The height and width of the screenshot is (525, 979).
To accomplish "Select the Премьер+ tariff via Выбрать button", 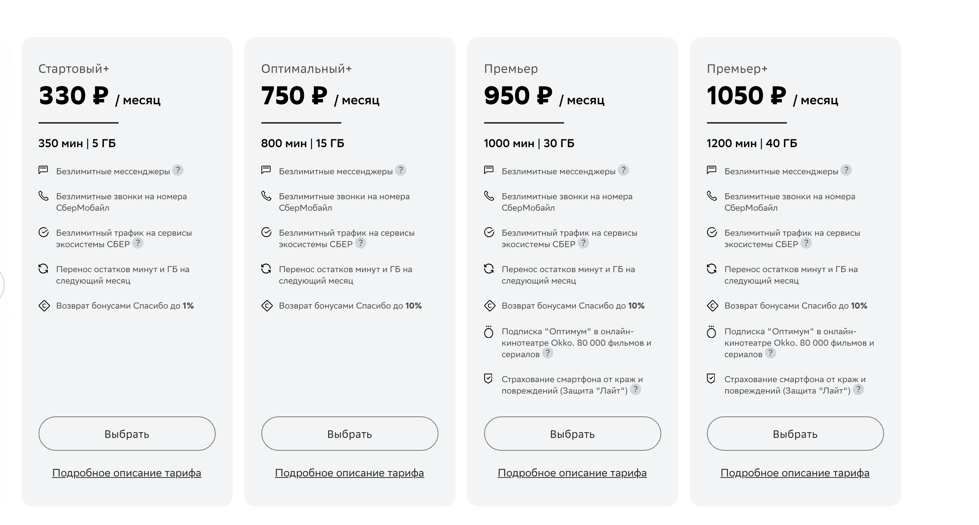I will tap(795, 434).
